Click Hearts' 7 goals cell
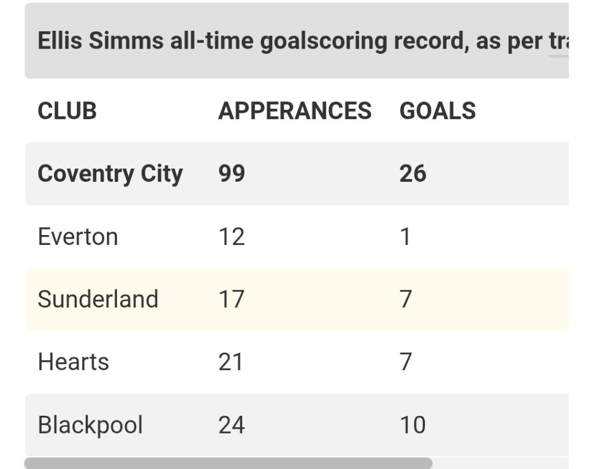This screenshot has height=469, width=593. click(406, 362)
